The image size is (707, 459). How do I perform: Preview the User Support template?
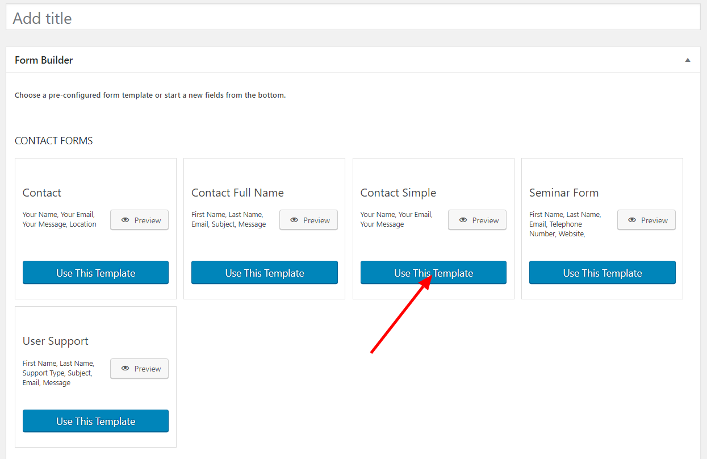tap(139, 368)
